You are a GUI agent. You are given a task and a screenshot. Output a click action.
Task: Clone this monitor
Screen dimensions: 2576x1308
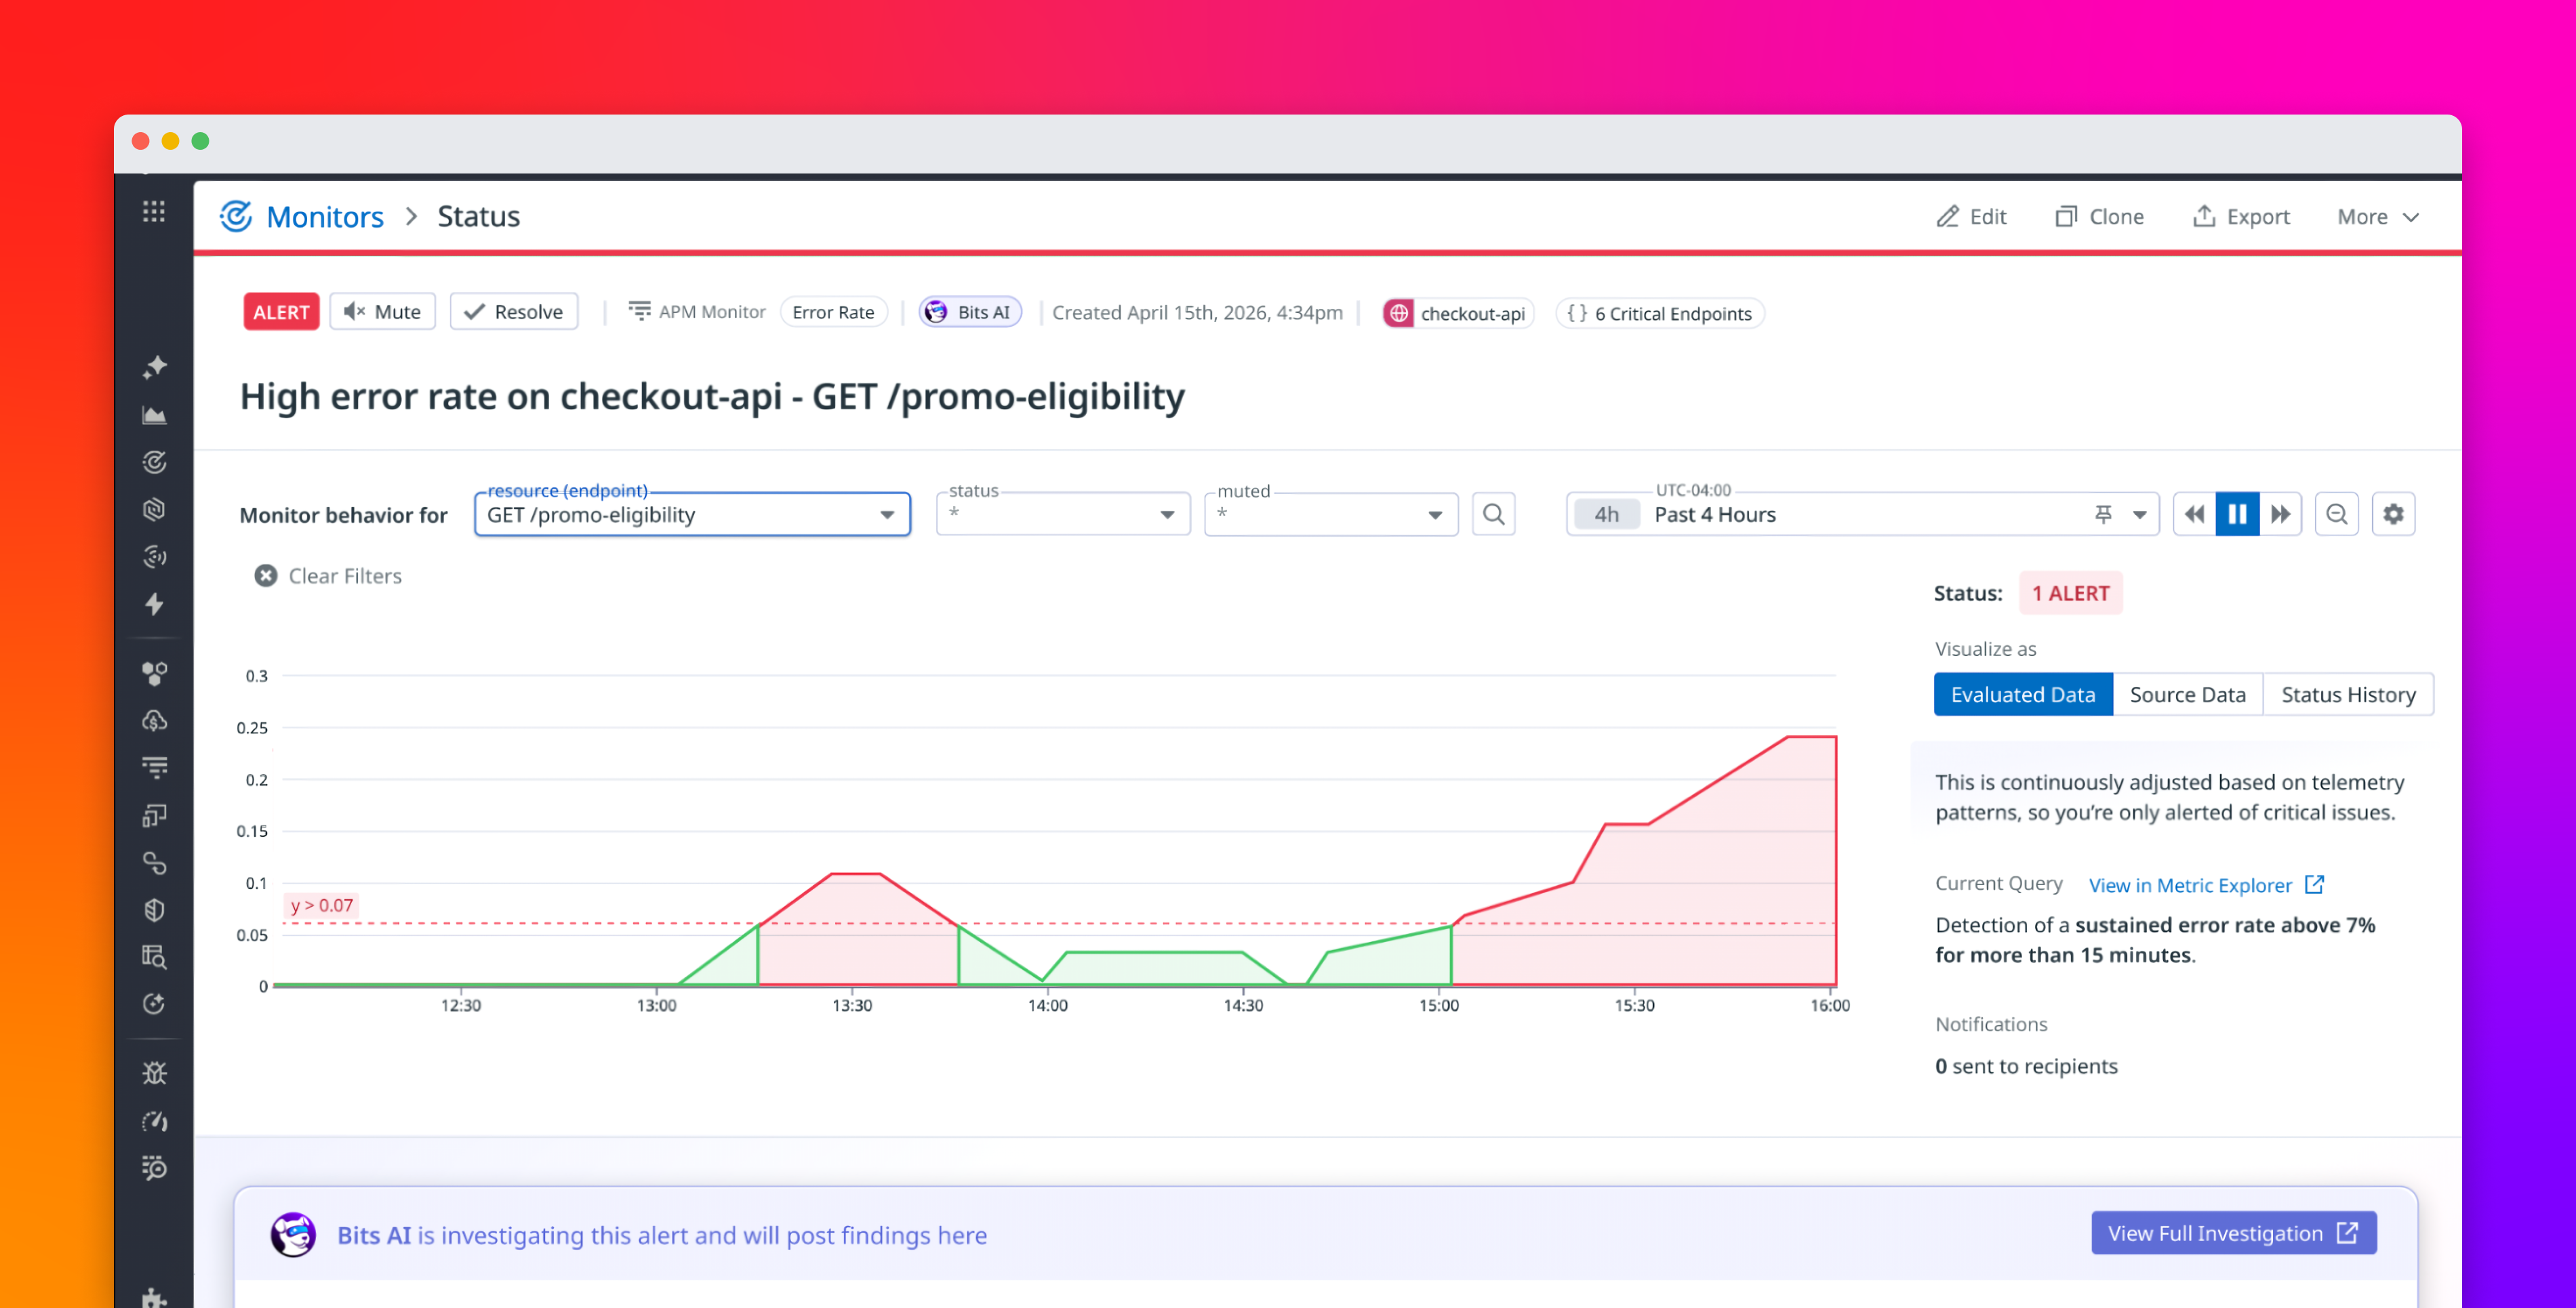tap(2099, 217)
